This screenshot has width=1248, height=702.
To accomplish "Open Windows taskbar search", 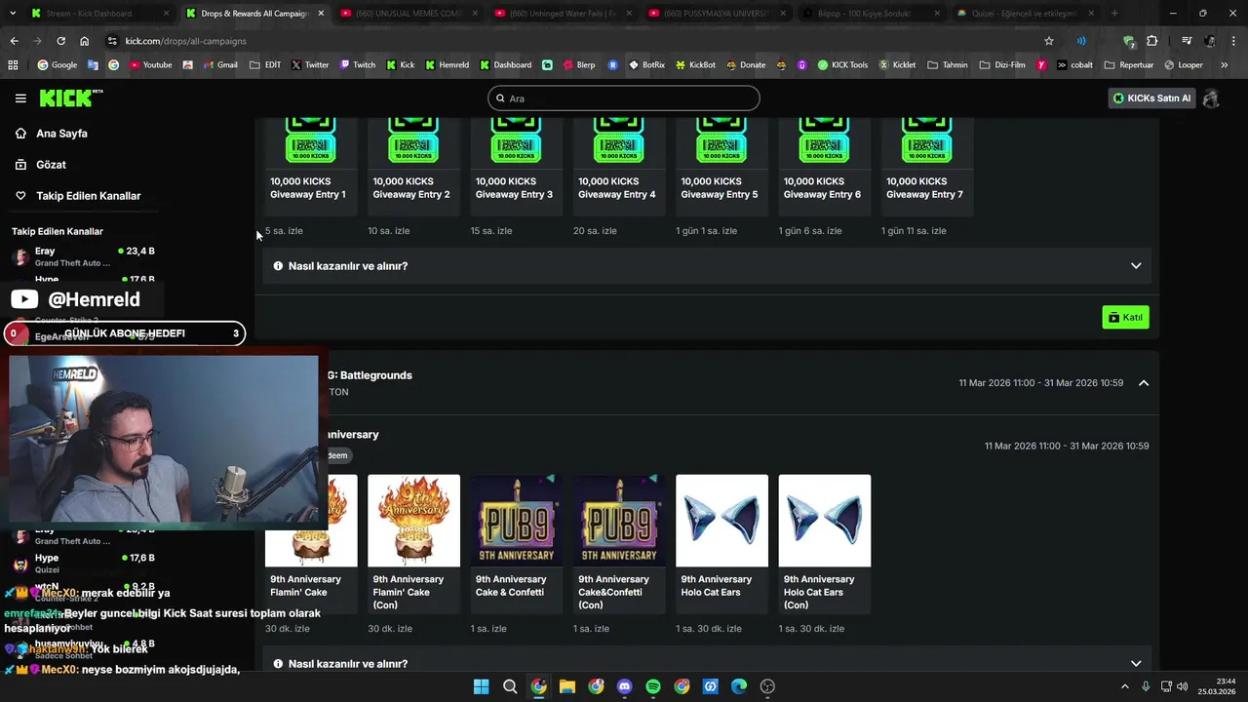I will 510,686.
